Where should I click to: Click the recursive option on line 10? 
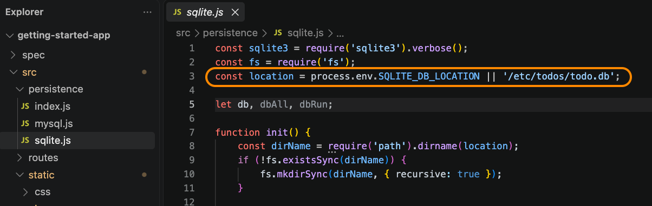click(x=422, y=174)
